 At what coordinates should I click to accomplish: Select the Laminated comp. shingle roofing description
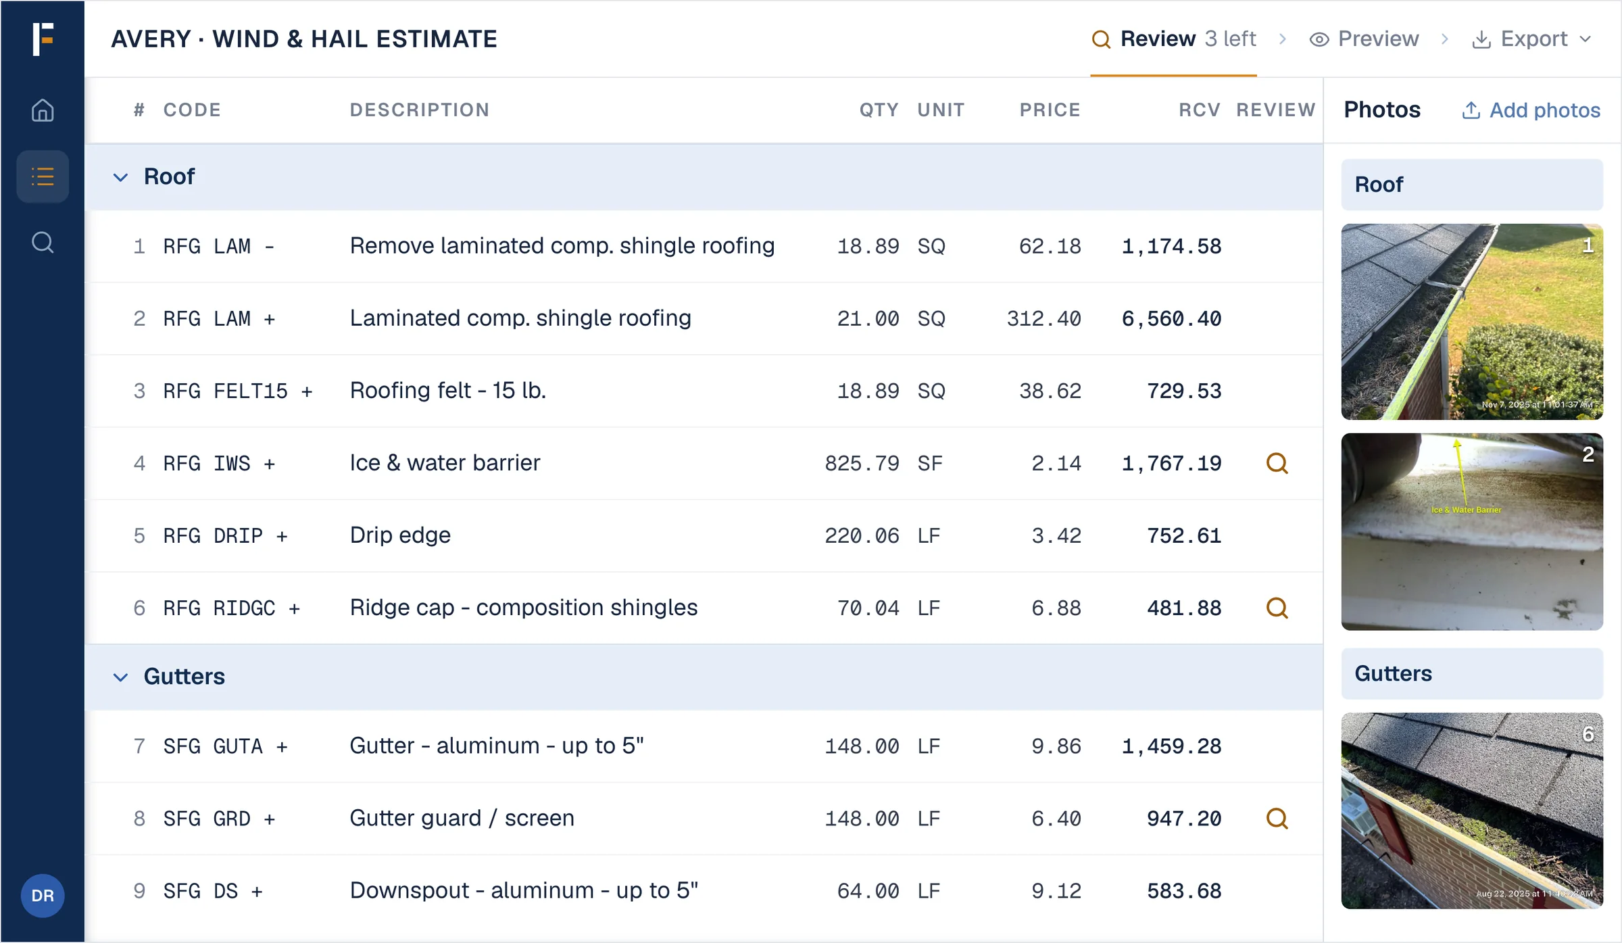click(x=520, y=318)
